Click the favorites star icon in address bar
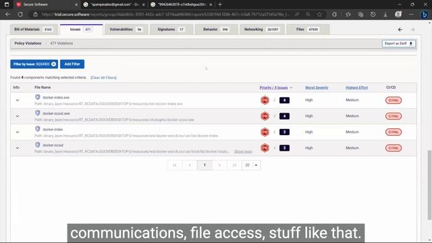This screenshot has height=243, width=432. tap(319, 14)
